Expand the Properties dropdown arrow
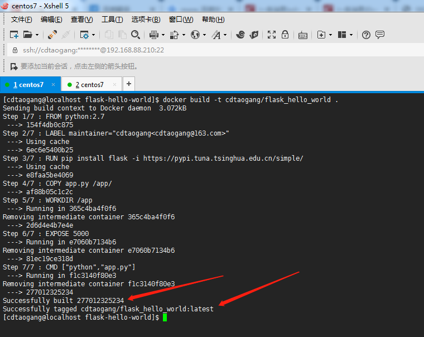This screenshot has height=337, width=424. tap(94, 35)
